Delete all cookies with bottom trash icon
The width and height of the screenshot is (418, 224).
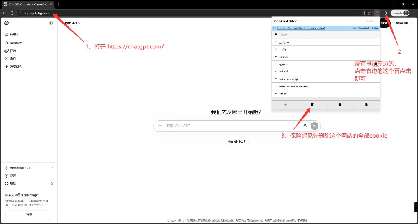point(312,105)
